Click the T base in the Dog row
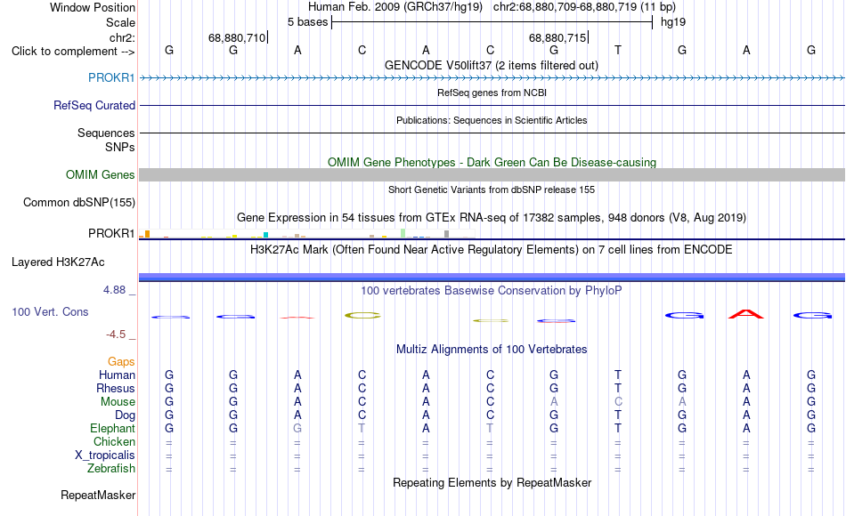 click(x=618, y=415)
